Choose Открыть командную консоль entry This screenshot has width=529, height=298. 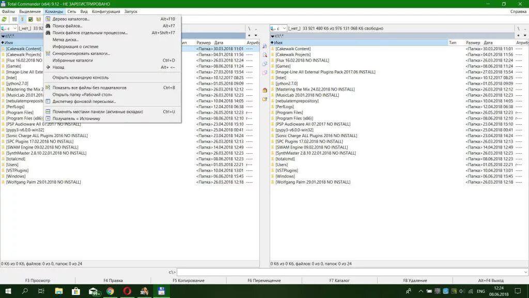112,78
